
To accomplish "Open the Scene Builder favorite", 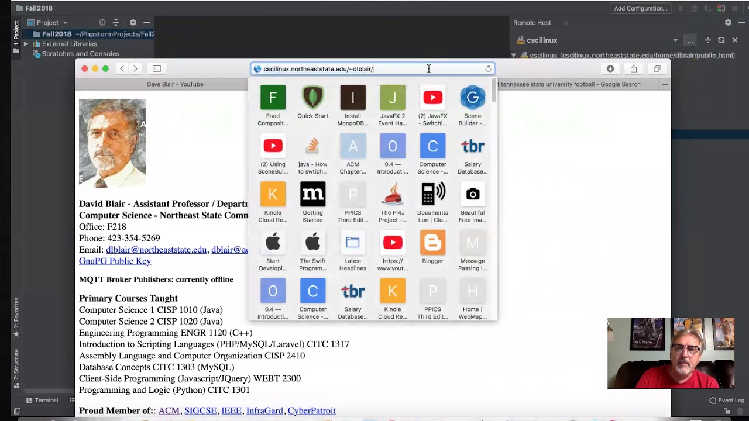I will [472, 105].
